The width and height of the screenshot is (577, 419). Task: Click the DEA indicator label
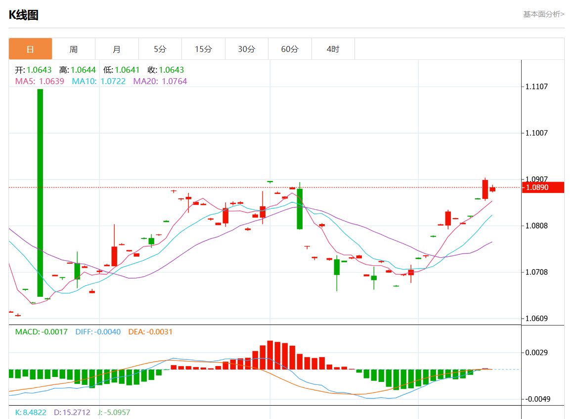[x=150, y=331]
